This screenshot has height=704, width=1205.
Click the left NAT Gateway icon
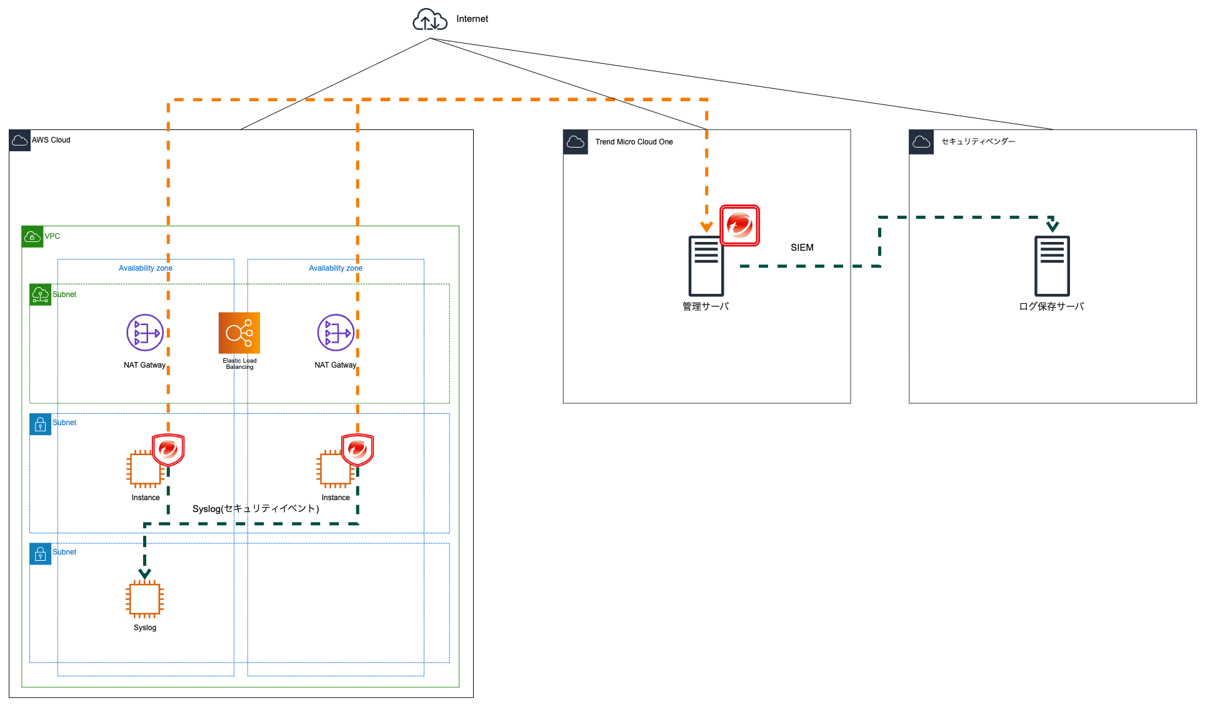tap(144, 333)
